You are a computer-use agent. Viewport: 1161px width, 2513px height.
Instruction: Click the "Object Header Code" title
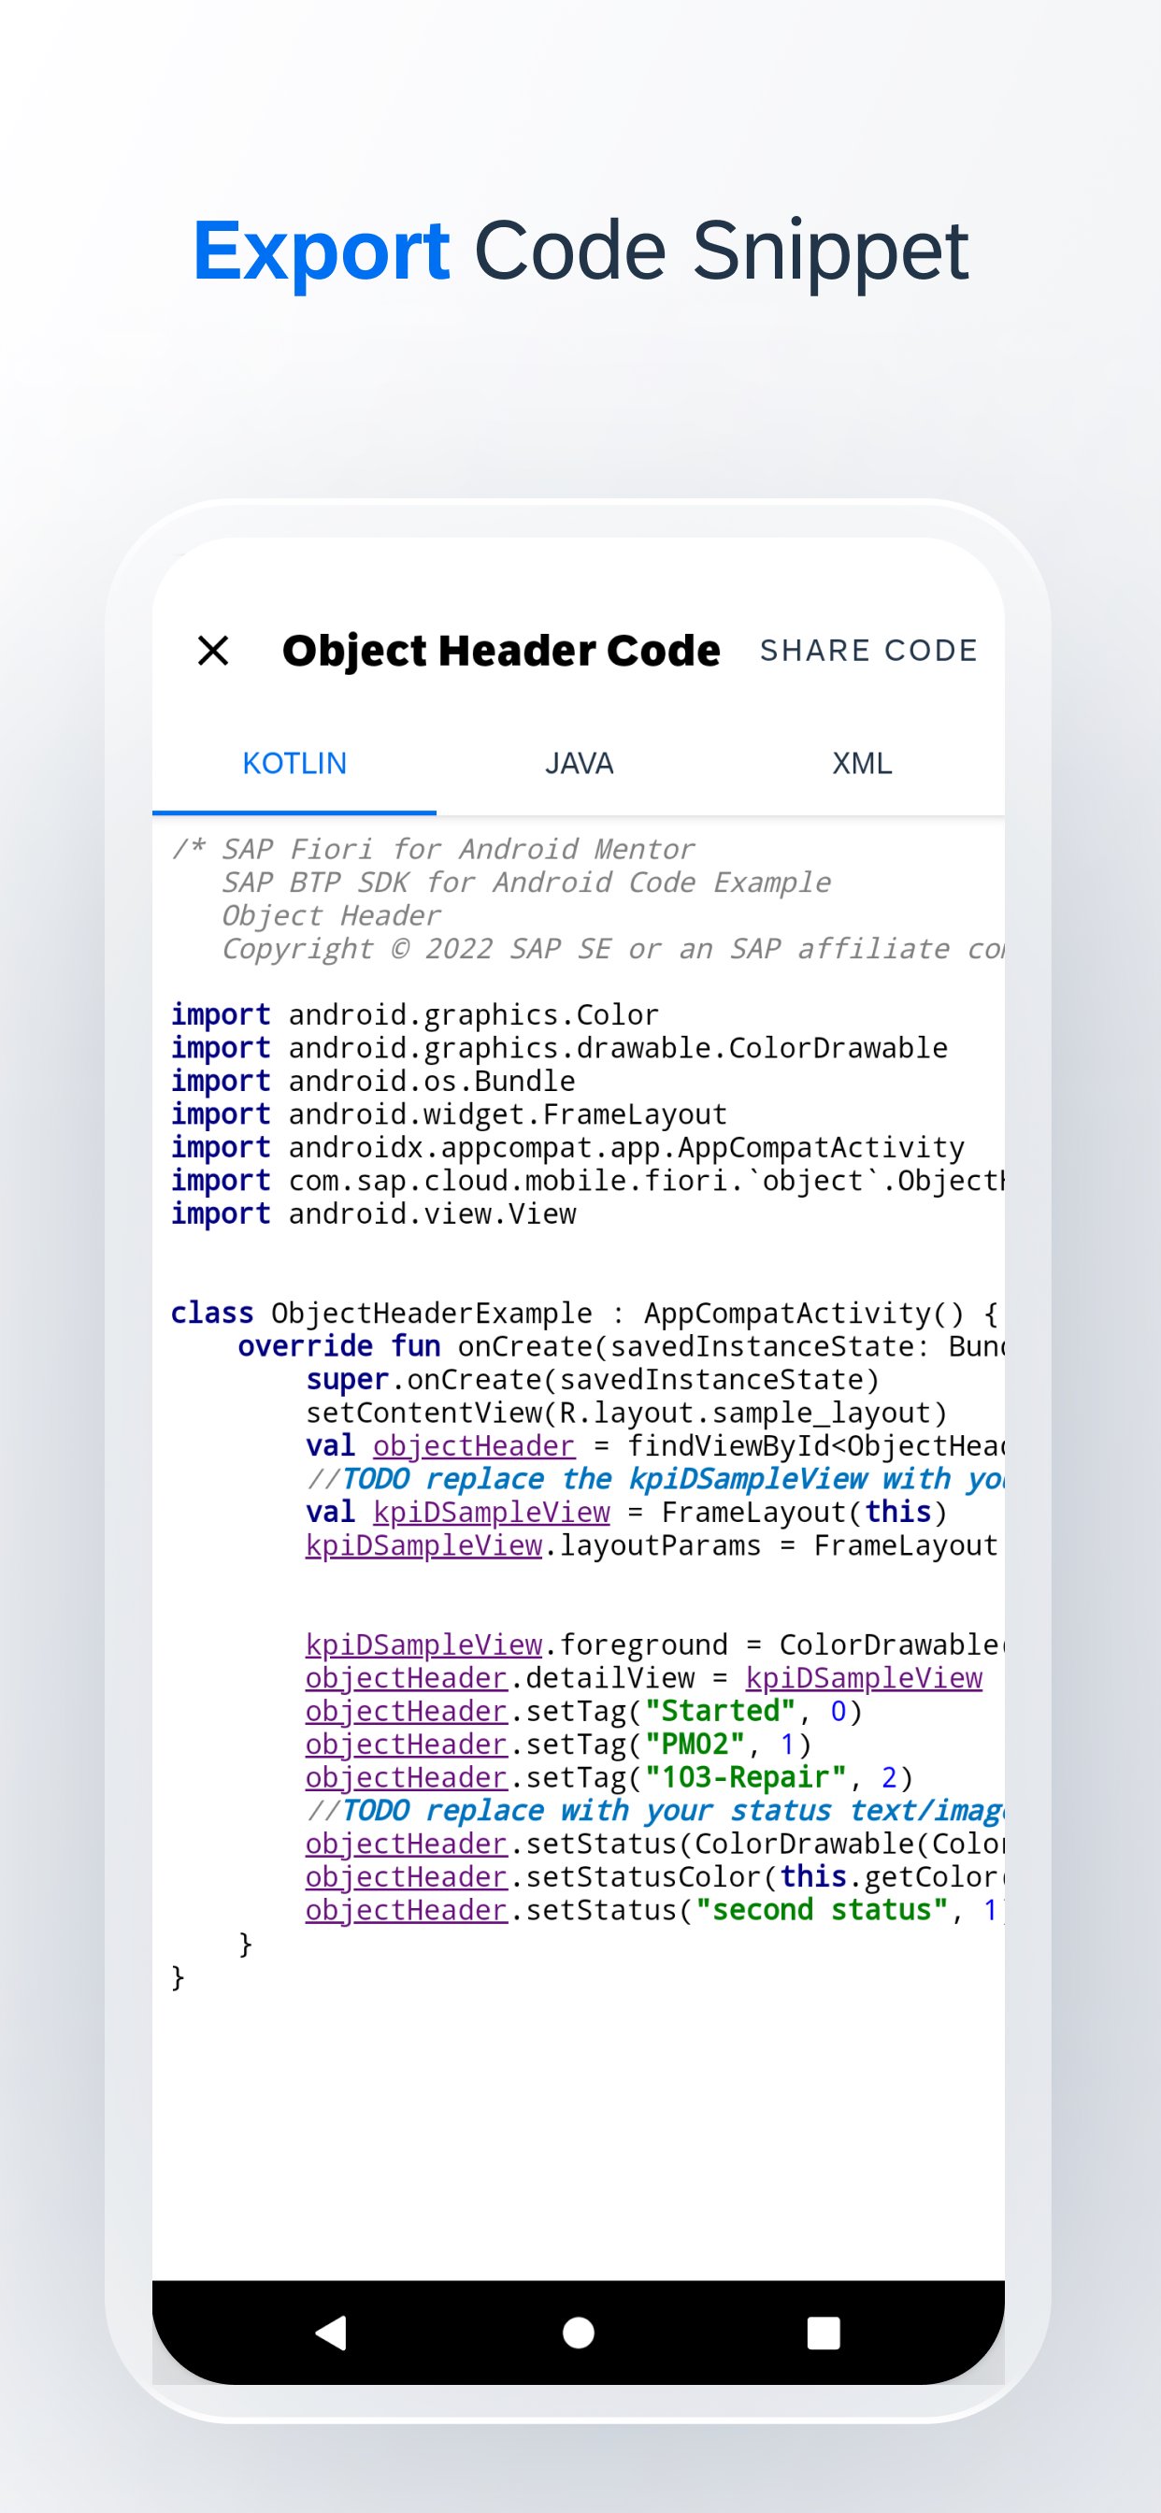tap(500, 651)
